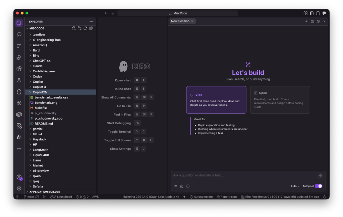Toggle the bottom panel visibility
343x217 pixels.
[x=318, y=13]
